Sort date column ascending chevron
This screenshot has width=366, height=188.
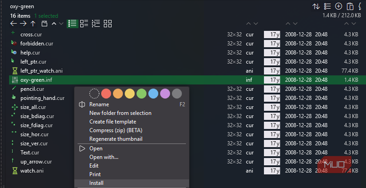coord(288,23)
